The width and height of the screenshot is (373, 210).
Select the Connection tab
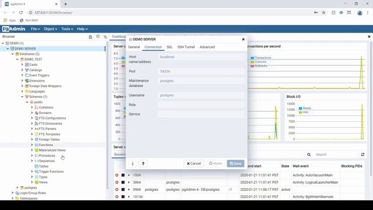click(x=153, y=47)
